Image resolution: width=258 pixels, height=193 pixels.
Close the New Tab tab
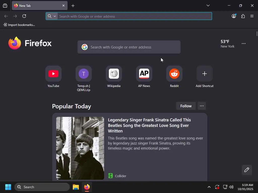[63, 6]
